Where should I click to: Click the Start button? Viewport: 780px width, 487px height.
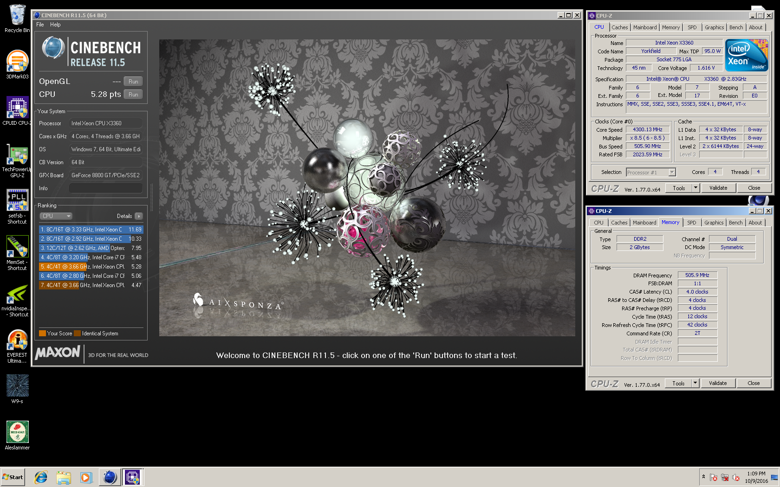tap(13, 477)
